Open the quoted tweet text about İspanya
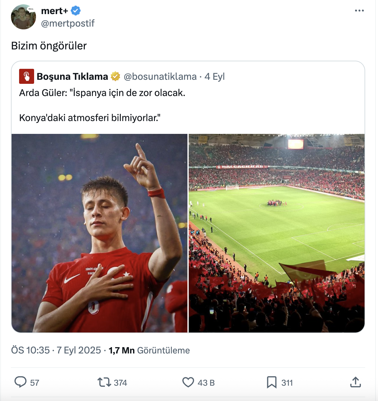 pyautogui.click(x=102, y=105)
